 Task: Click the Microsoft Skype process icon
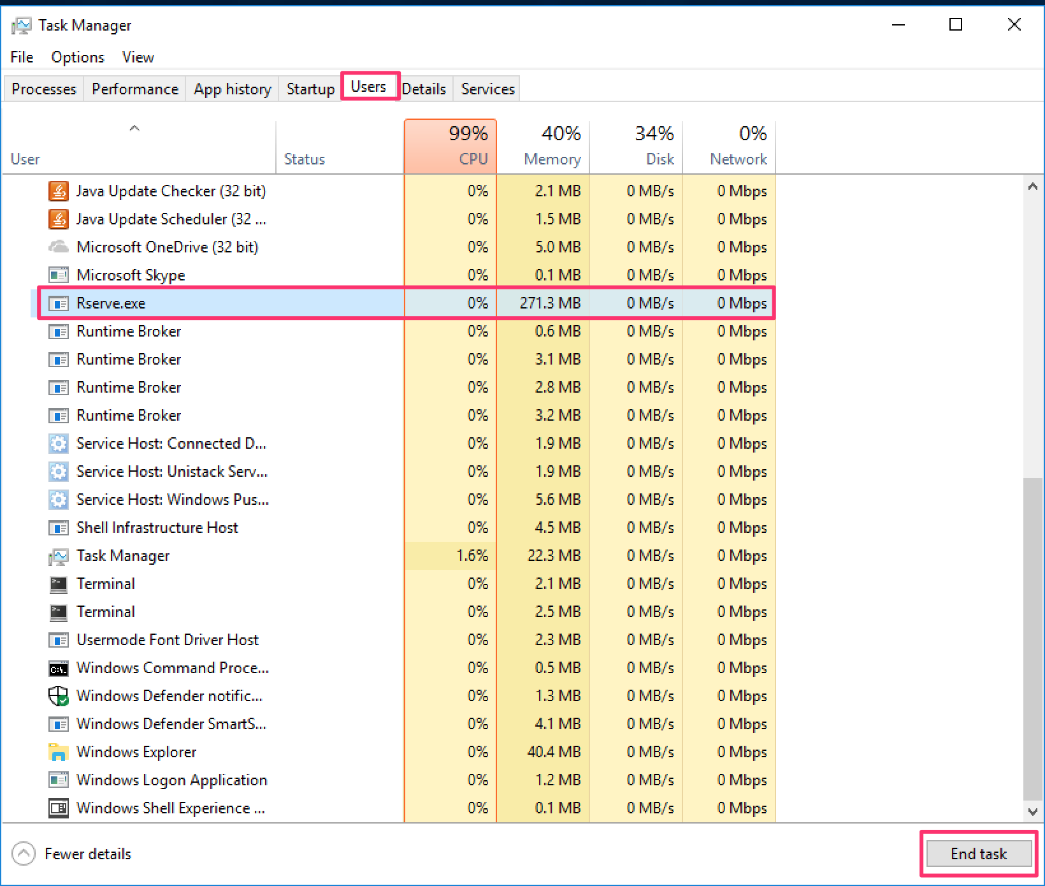pos(59,275)
